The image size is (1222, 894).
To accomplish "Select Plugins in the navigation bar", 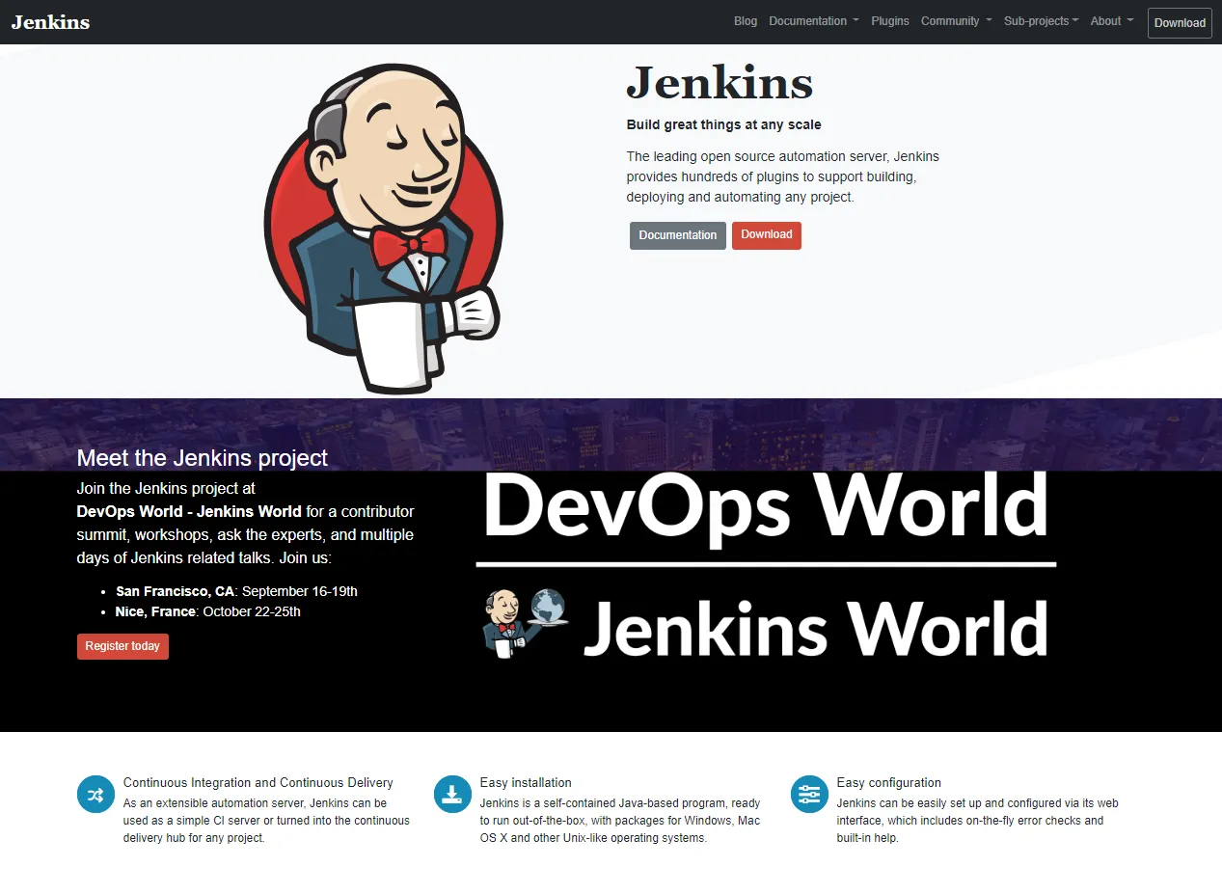I will click(x=889, y=20).
